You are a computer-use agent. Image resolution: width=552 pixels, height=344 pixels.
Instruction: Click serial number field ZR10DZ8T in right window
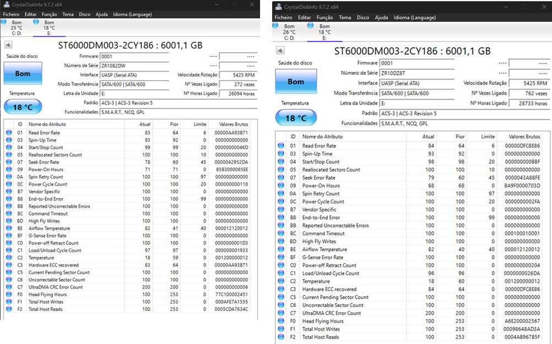point(417,73)
